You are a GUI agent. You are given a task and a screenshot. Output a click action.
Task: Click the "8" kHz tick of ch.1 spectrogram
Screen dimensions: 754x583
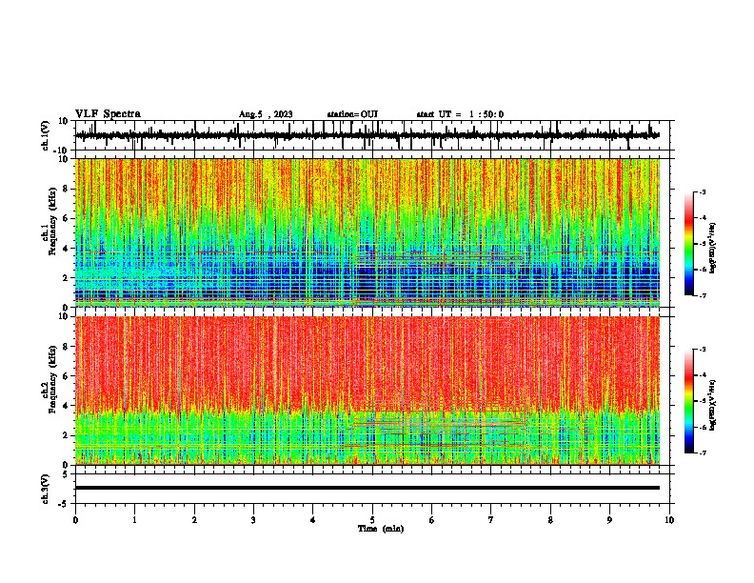67,189
